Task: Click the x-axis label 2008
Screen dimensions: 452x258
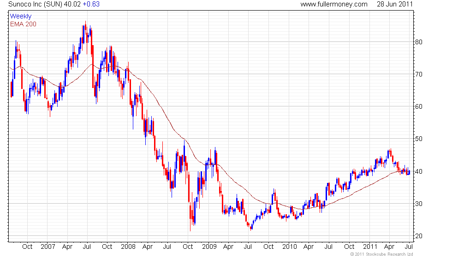Action: [128, 247]
